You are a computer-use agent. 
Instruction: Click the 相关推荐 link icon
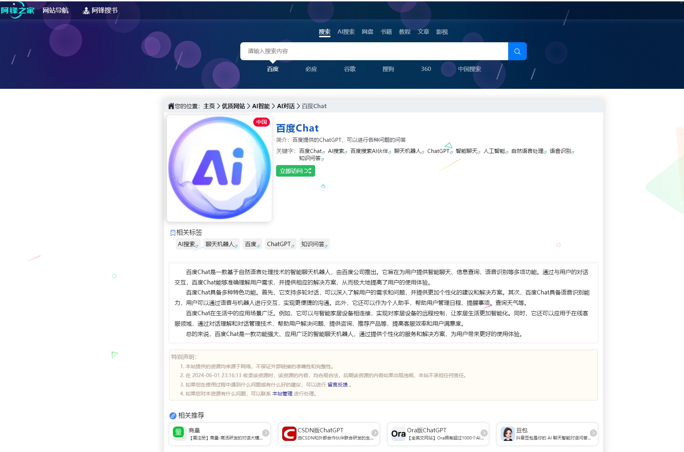[x=173, y=416]
